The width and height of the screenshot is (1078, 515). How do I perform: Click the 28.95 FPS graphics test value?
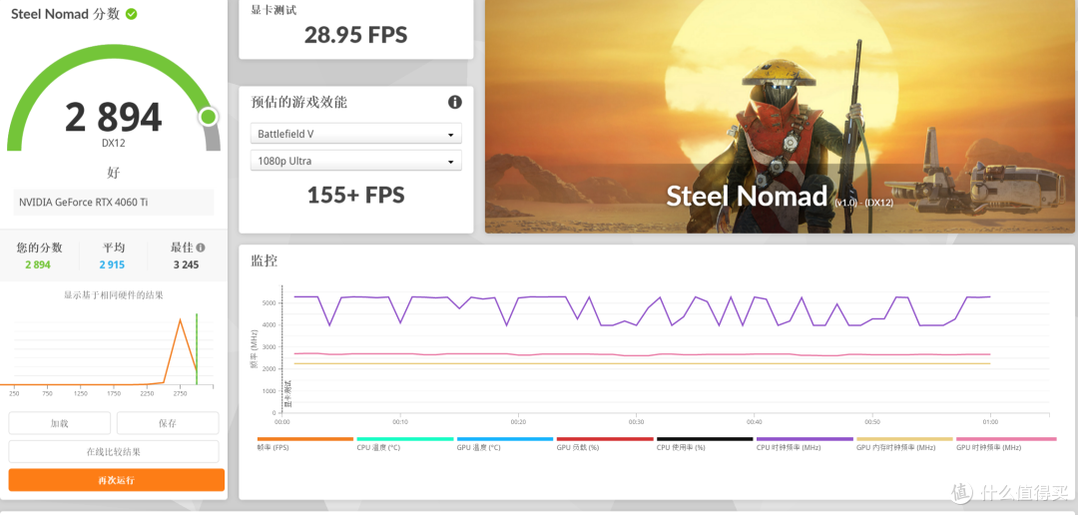point(356,34)
